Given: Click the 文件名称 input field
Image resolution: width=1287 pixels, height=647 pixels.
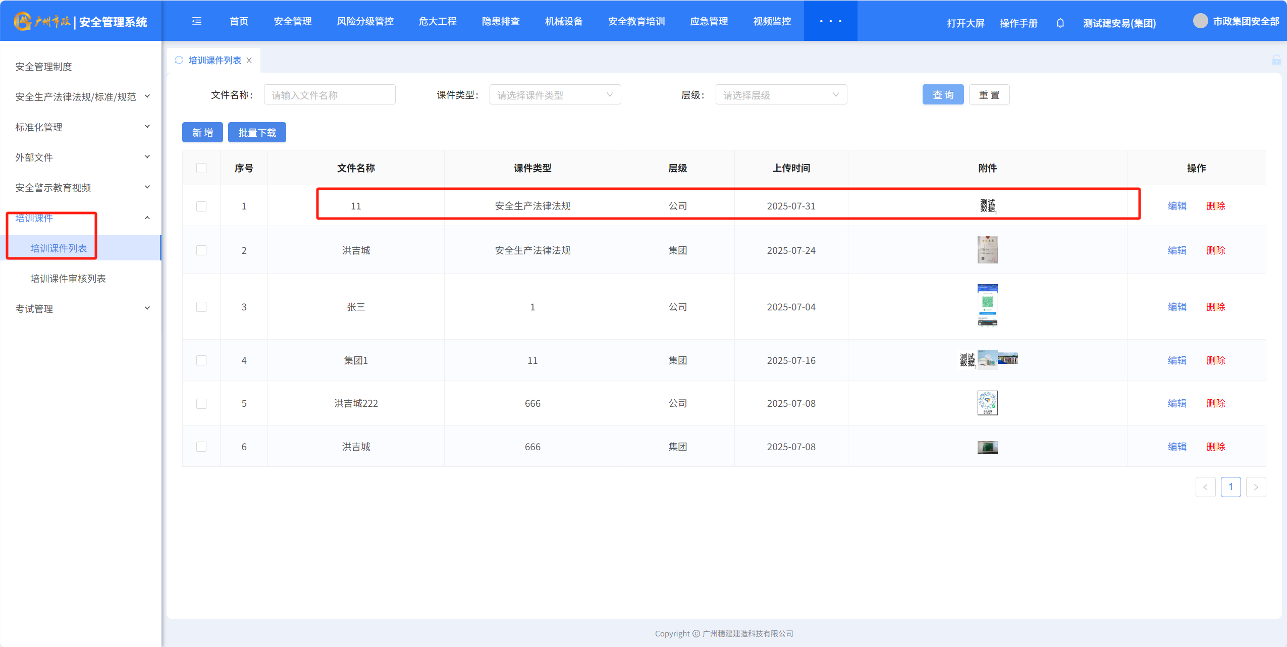Looking at the screenshot, I should (329, 95).
